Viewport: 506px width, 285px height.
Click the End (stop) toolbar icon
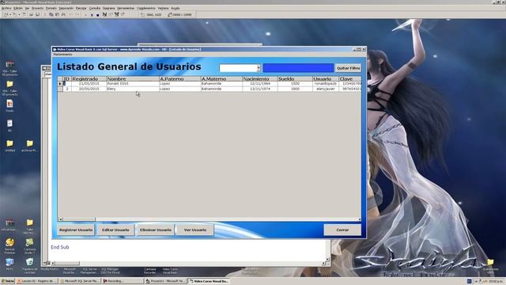click(x=97, y=15)
